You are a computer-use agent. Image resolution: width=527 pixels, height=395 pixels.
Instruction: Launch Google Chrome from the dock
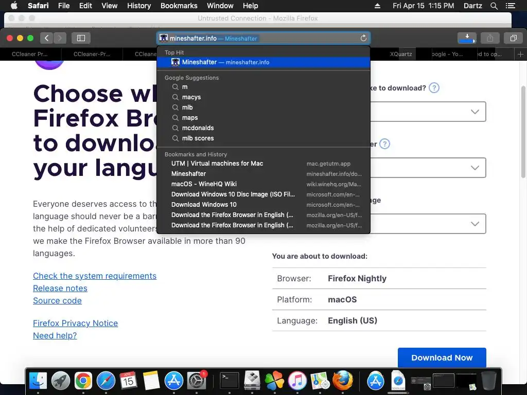(x=83, y=381)
